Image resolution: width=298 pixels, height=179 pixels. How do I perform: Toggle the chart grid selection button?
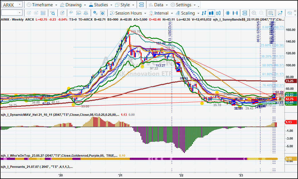pyautogui.click(x=271, y=13)
